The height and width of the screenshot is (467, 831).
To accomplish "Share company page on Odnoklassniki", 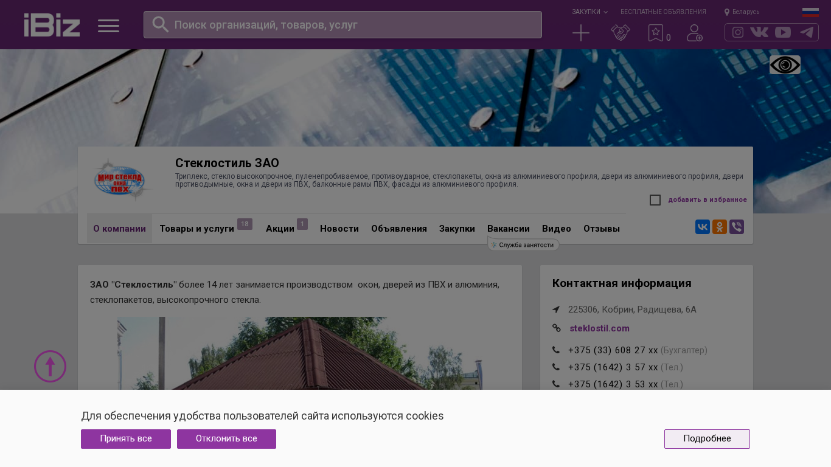I will pyautogui.click(x=720, y=227).
